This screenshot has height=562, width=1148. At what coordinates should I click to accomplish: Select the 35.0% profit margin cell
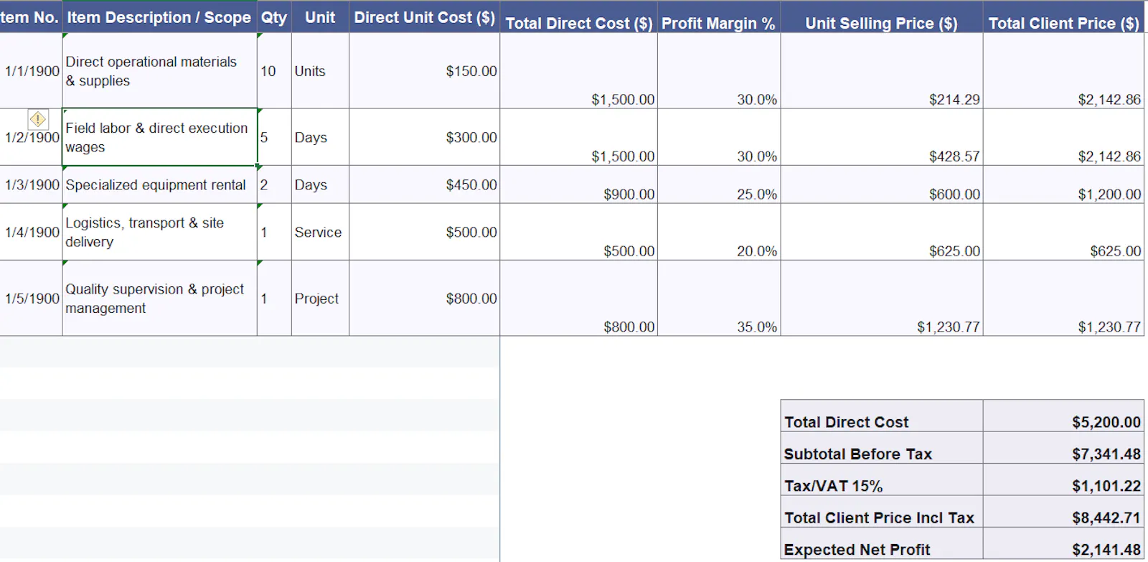719,298
